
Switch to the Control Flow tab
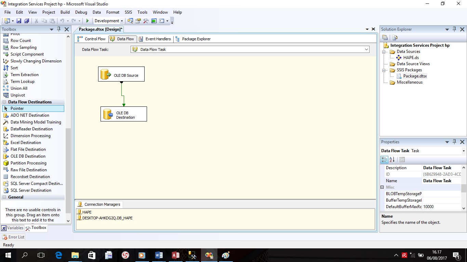[91, 39]
